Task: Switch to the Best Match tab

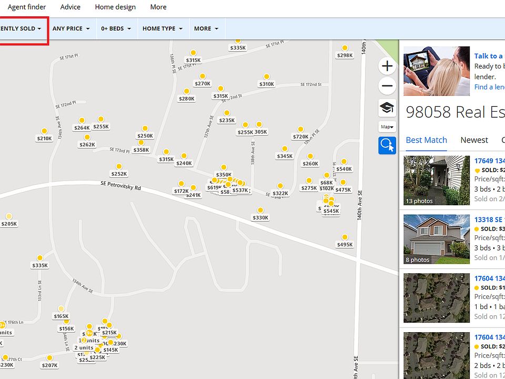Action: (x=427, y=140)
